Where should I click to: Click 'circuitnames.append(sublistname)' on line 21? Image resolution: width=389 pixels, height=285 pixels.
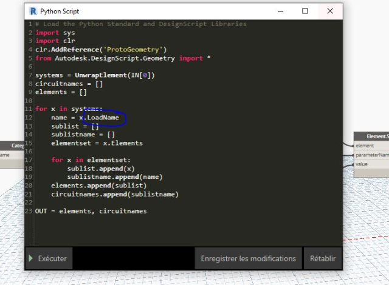pos(115,194)
